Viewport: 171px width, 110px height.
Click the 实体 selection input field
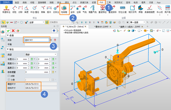(x=37, y=40)
